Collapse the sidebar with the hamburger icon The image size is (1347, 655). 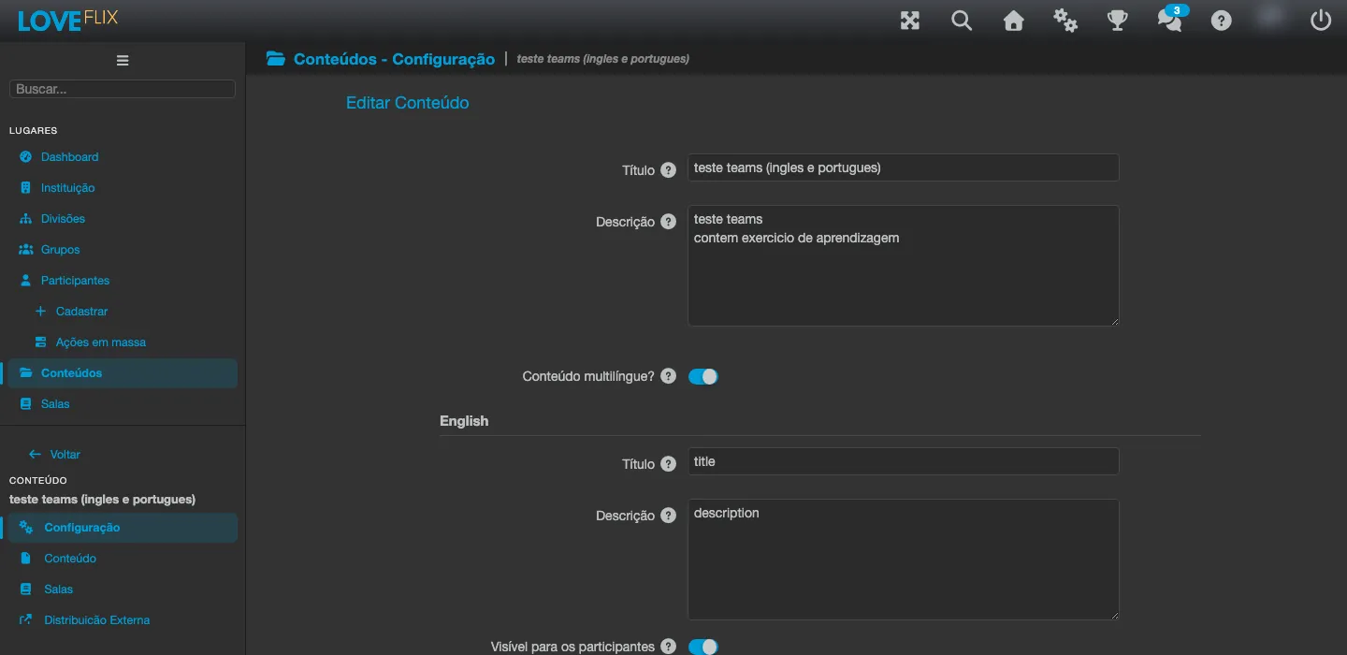coord(123,61)
